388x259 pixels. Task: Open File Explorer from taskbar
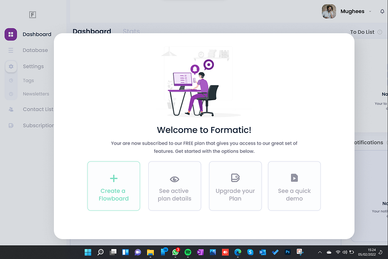[x=150, y=252]
